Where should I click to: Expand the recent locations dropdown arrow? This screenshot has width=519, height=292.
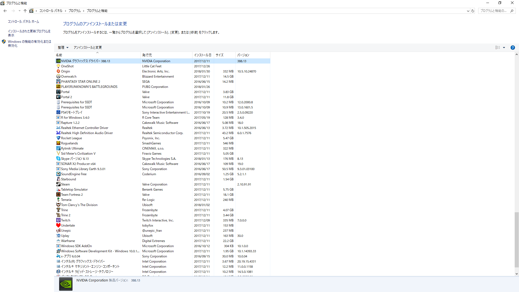point(19,11)
